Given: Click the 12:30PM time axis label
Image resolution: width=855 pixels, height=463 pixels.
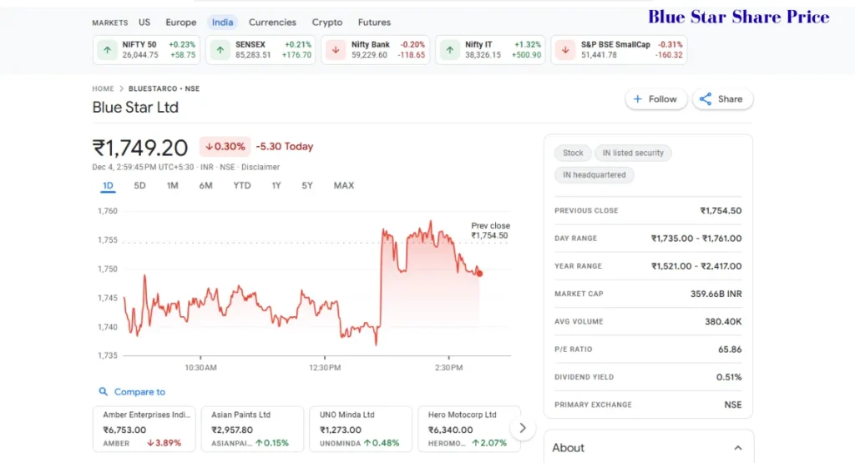Looking at the screenshot, I should [x=325, y=368].
